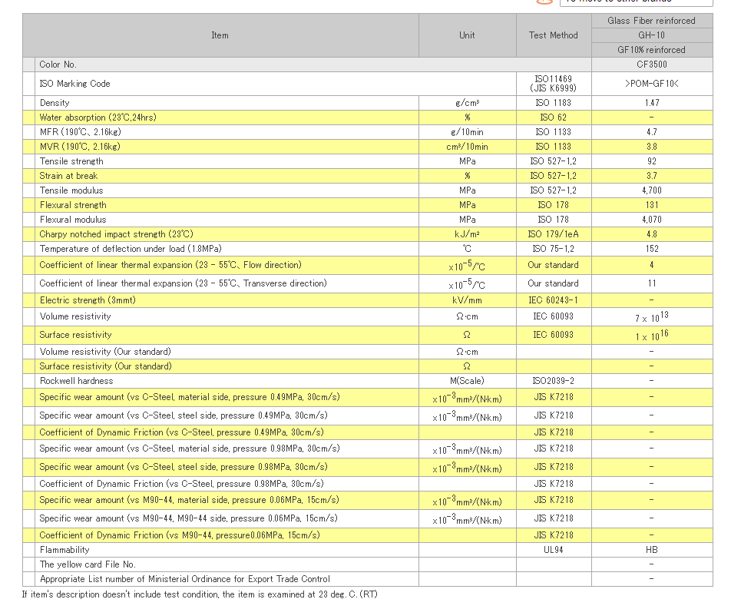The width and height of the screenshot is (741, 609).
Task: Click the thermal expansion "Transverse direction" row label
Action: point(184,284)
